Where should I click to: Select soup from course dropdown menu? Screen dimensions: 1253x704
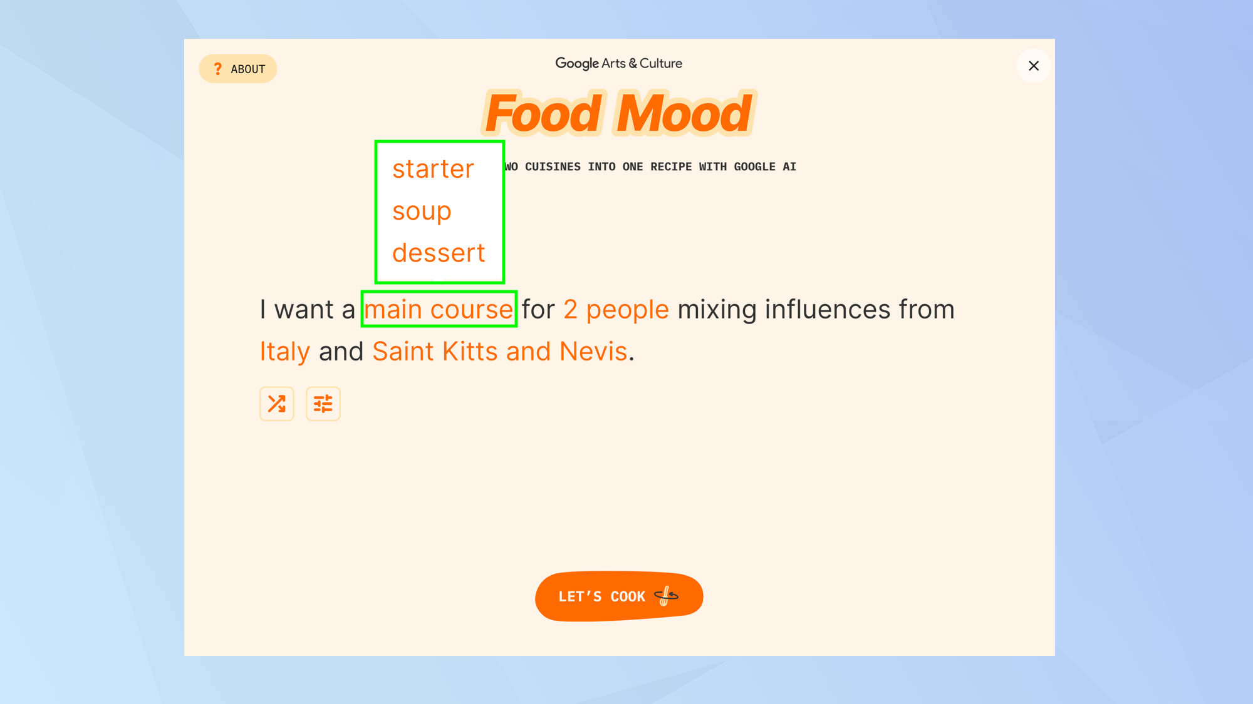422,211
